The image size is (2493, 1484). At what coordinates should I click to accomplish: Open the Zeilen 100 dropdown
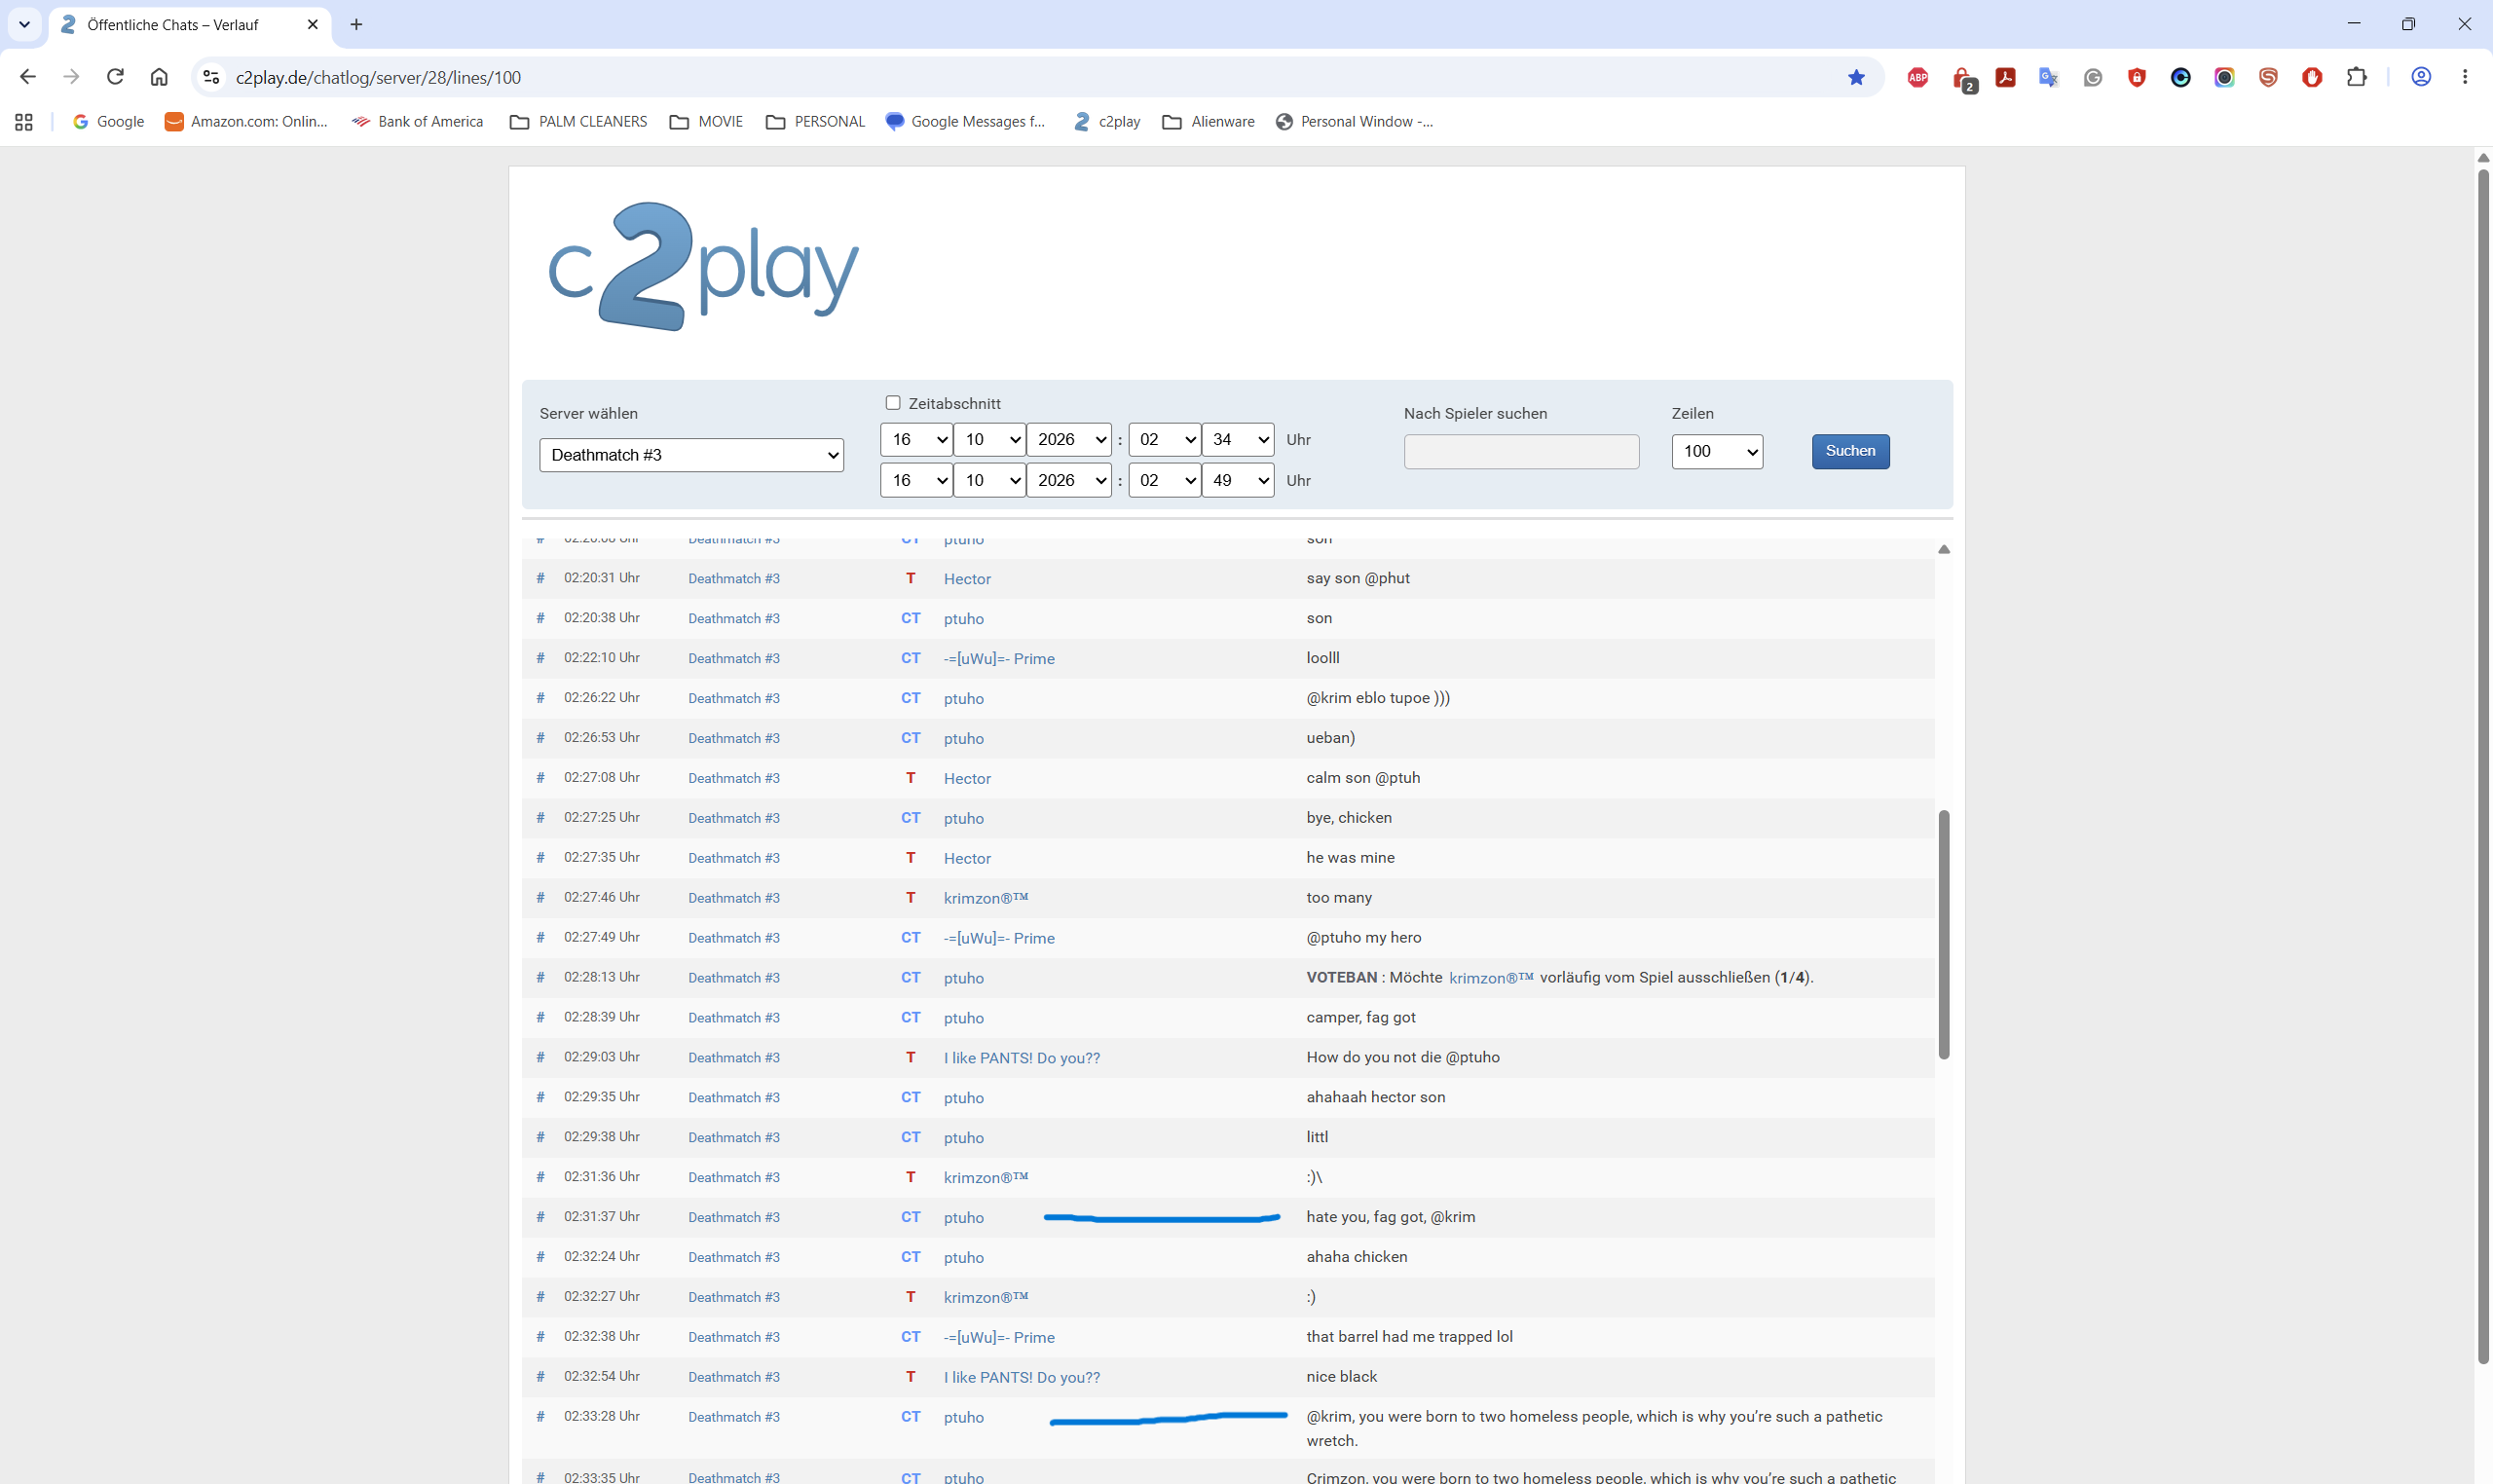[1717, 451]
